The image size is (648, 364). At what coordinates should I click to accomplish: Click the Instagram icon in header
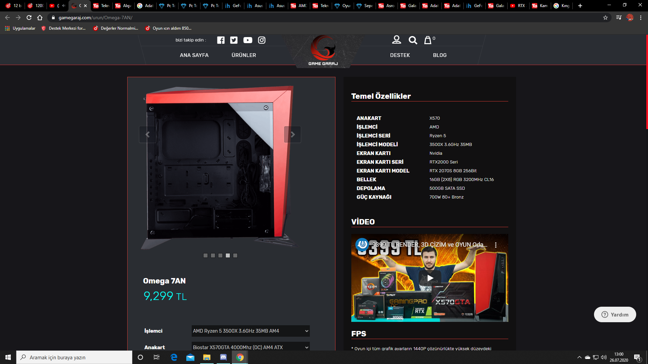(262, 40)
